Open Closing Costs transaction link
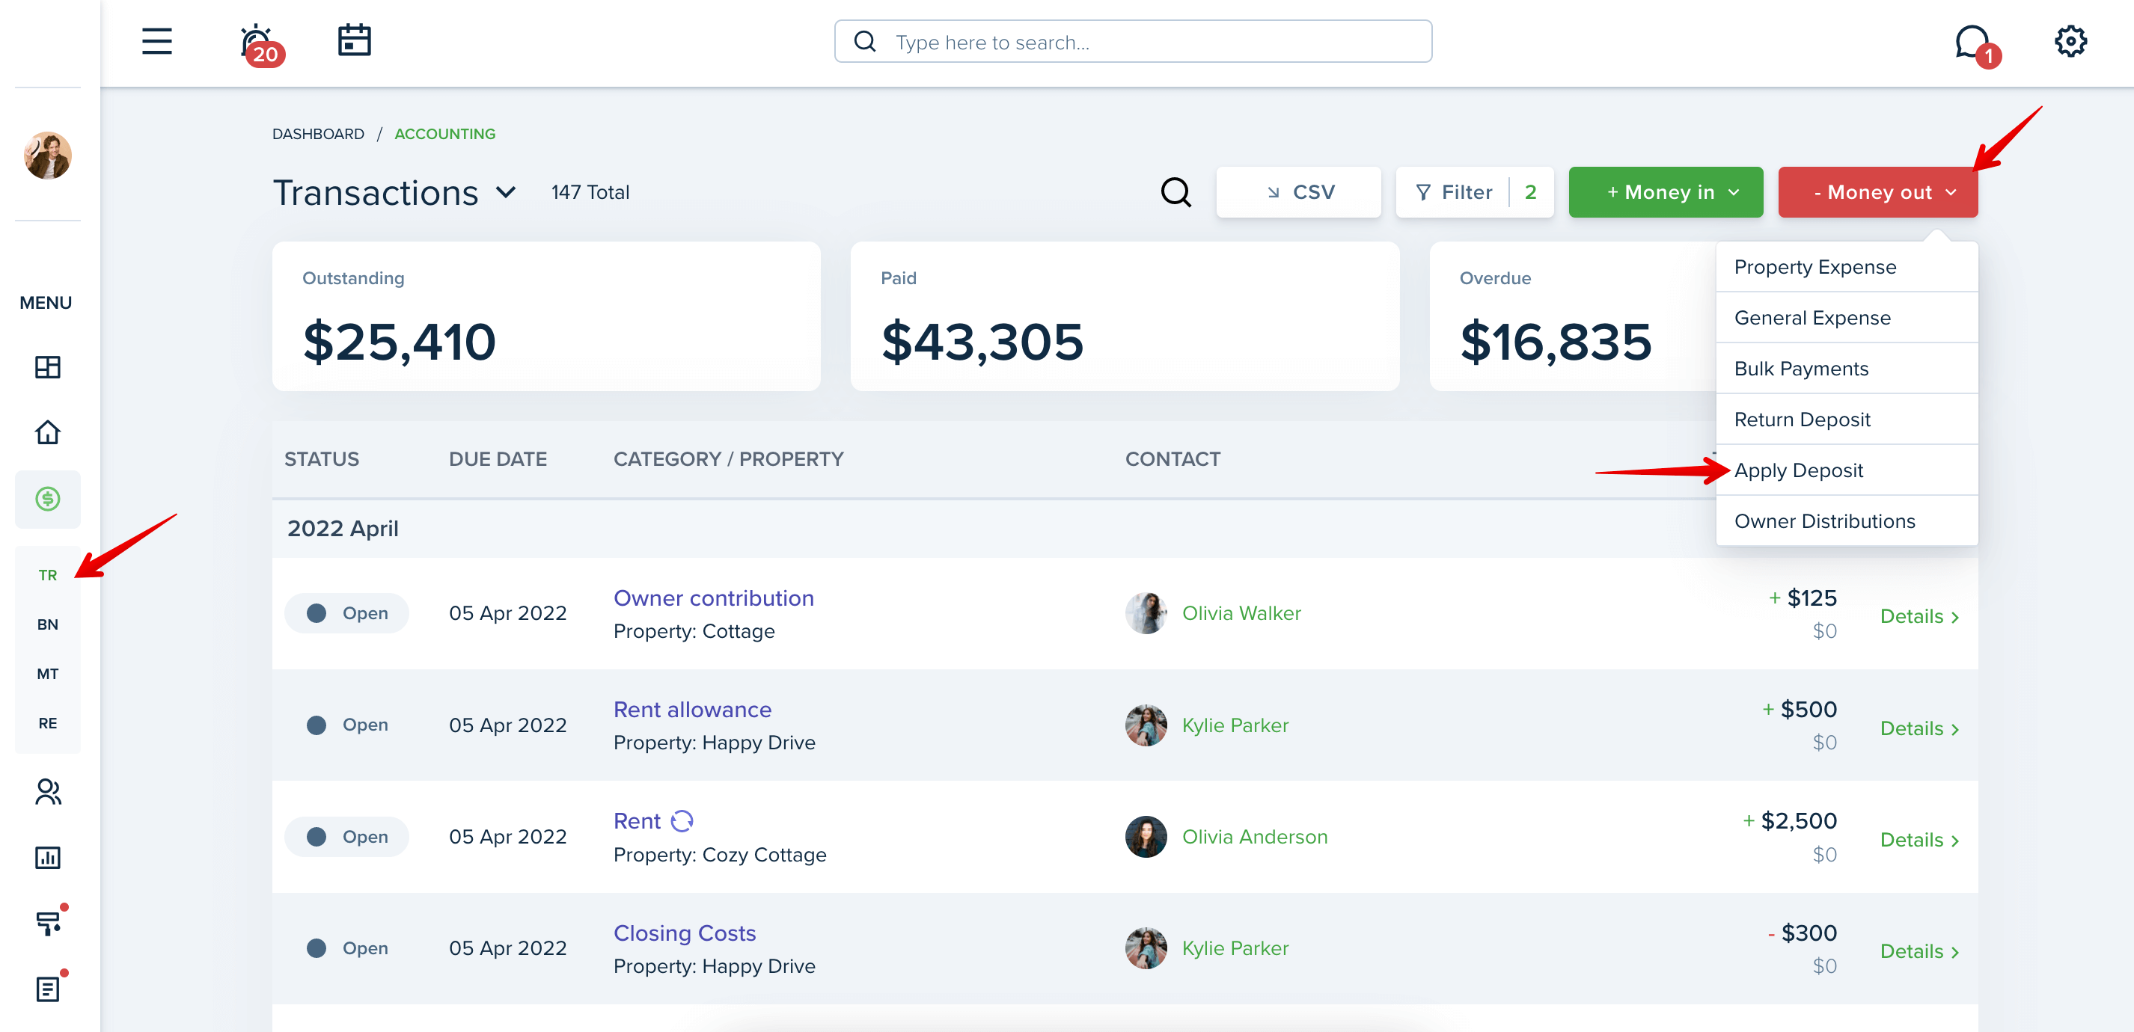This screenshot has height=1032, width=2134. click(x=684, y=933)
